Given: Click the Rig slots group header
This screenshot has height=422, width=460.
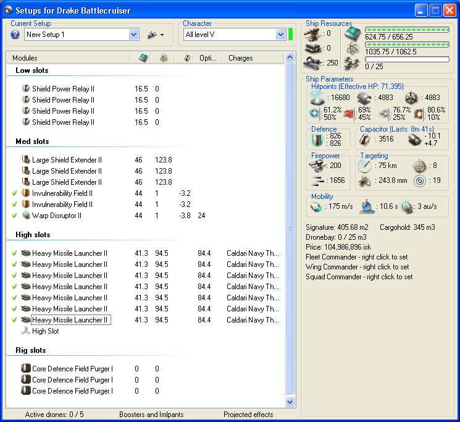Looking at the screenshot, I should point(30,350).
